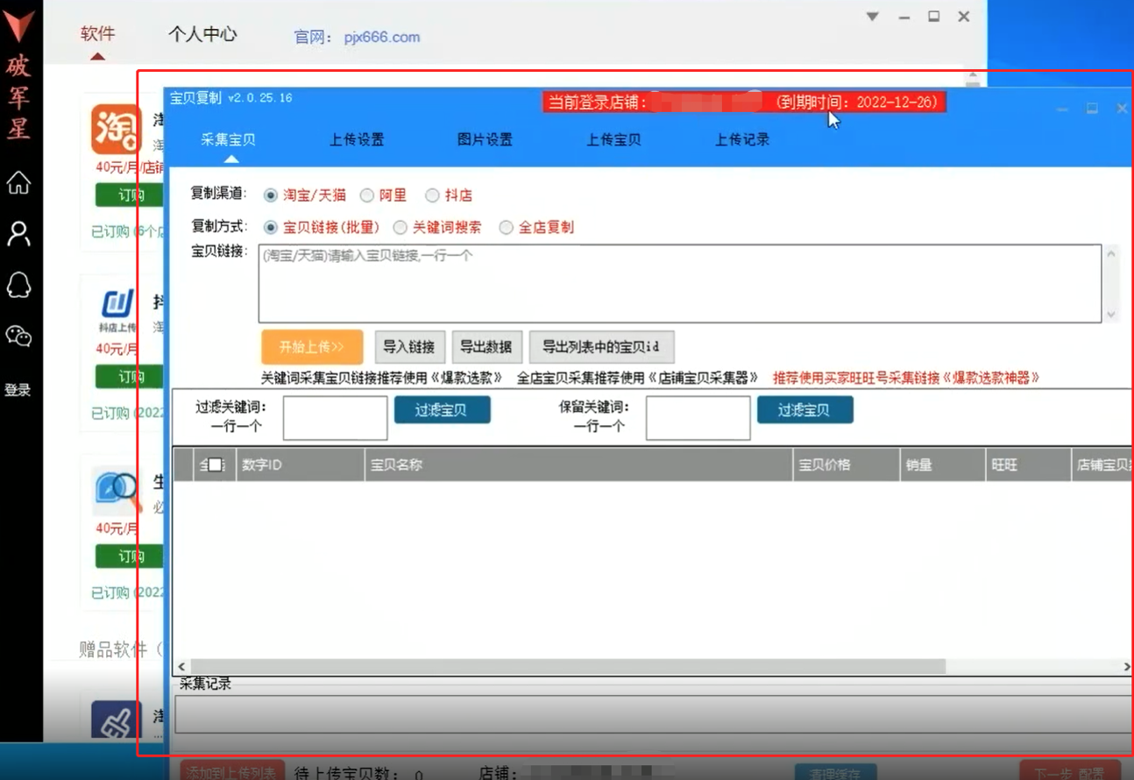Viewport: 1134px width, 780px height.
Task: Open the 上传记录 tab
Action: pos(742,139)
